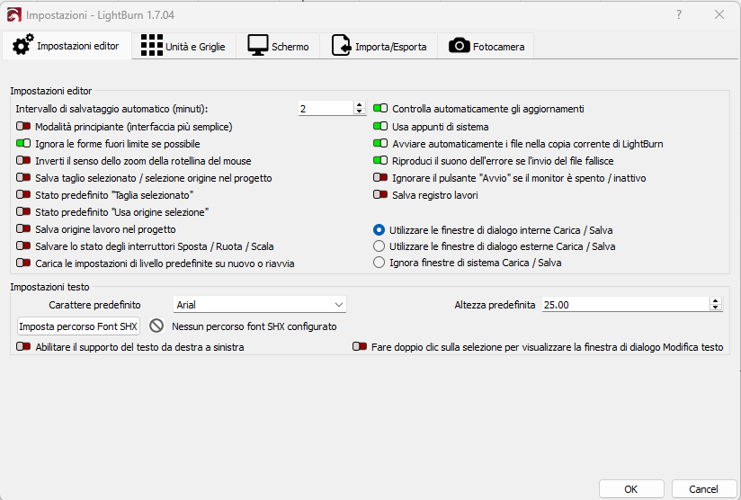741x500 pixels.
Task: Click the LightBurn logo in title bar
Action: pos(13,14)
